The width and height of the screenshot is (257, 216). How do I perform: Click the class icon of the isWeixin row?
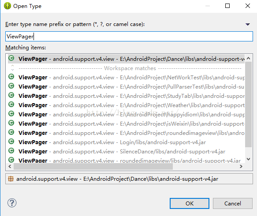(x=11, y=123)
